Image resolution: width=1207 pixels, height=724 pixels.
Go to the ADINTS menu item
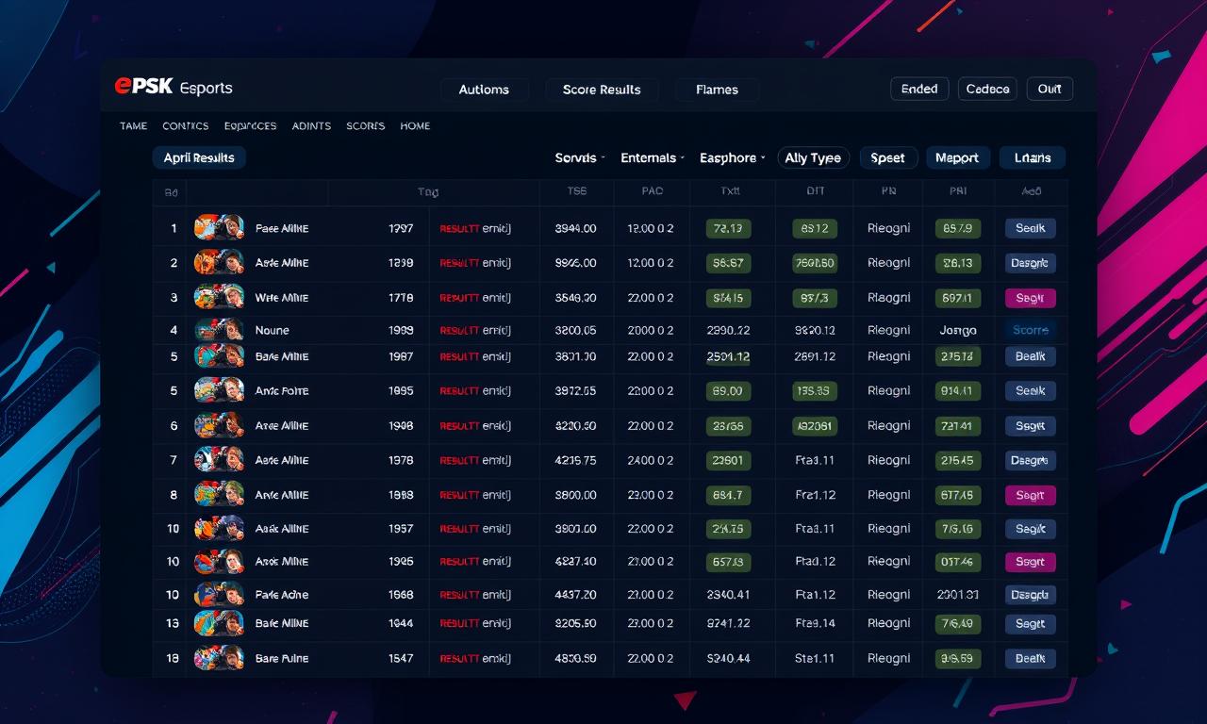coord(311,126)
